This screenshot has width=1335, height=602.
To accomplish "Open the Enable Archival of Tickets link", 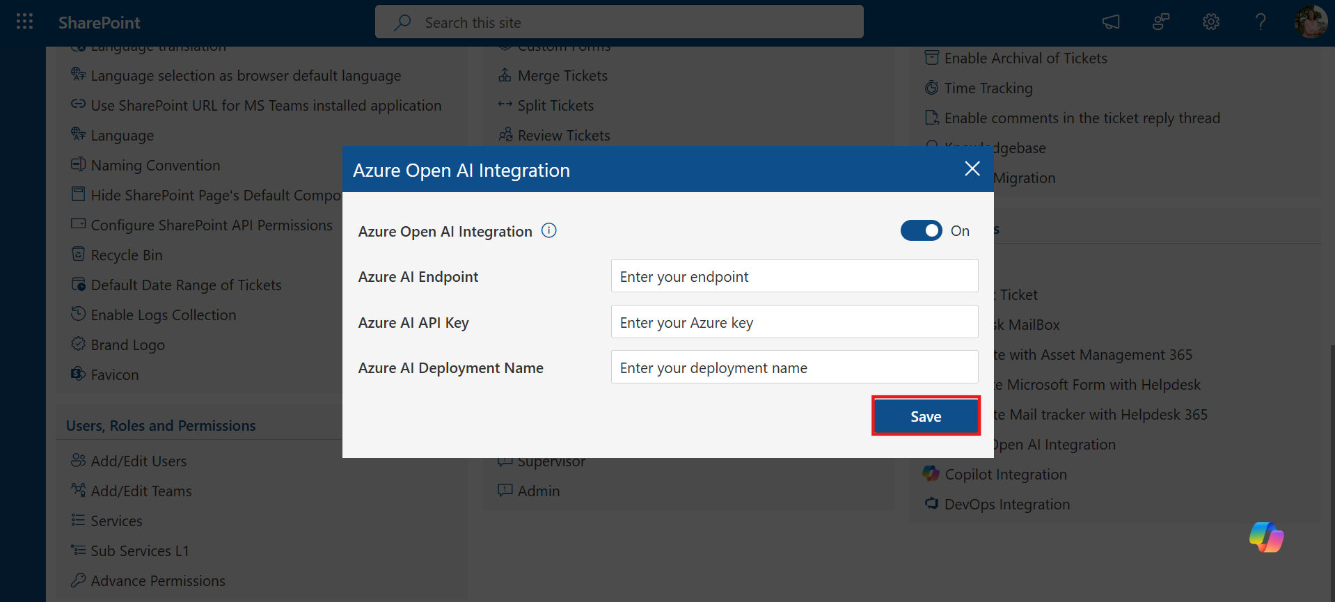I will (1025, 58).
